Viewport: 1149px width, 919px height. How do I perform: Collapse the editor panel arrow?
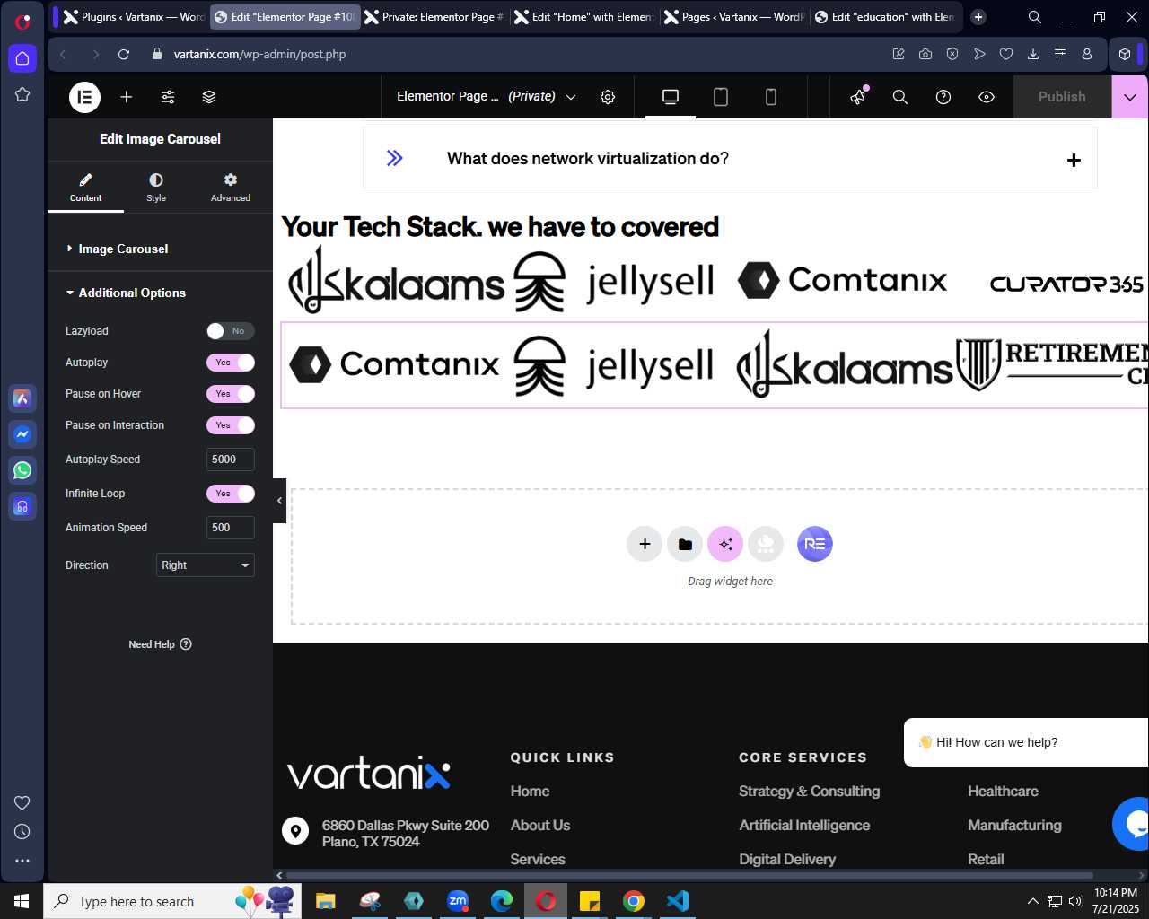click(x=279, y=501)
